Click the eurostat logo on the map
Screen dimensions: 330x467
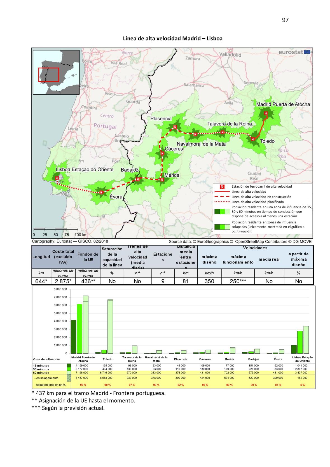[294, 52]
